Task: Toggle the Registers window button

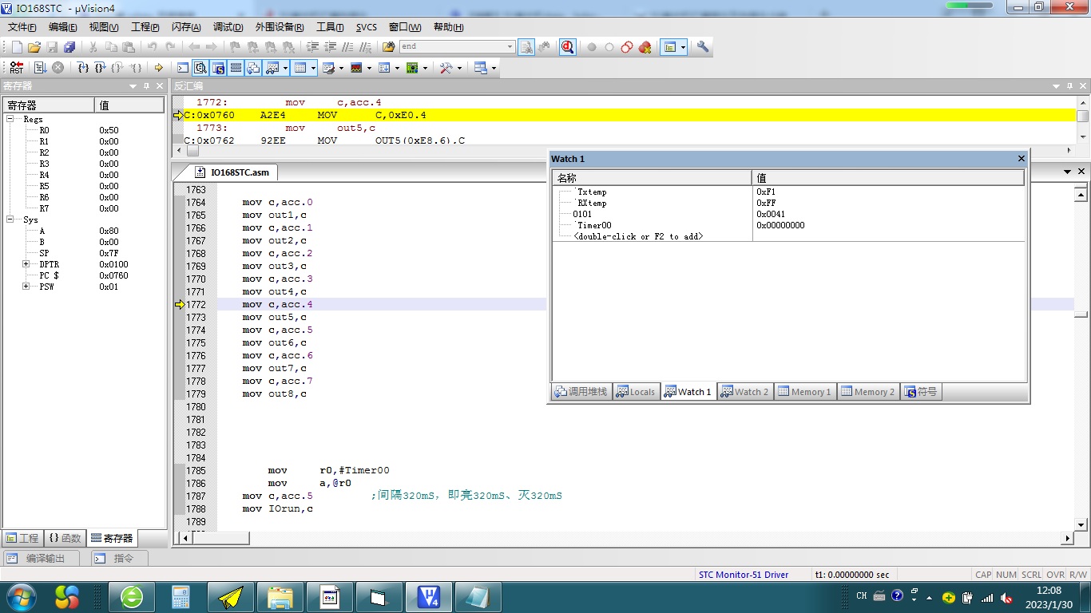Action: [236, 68]
